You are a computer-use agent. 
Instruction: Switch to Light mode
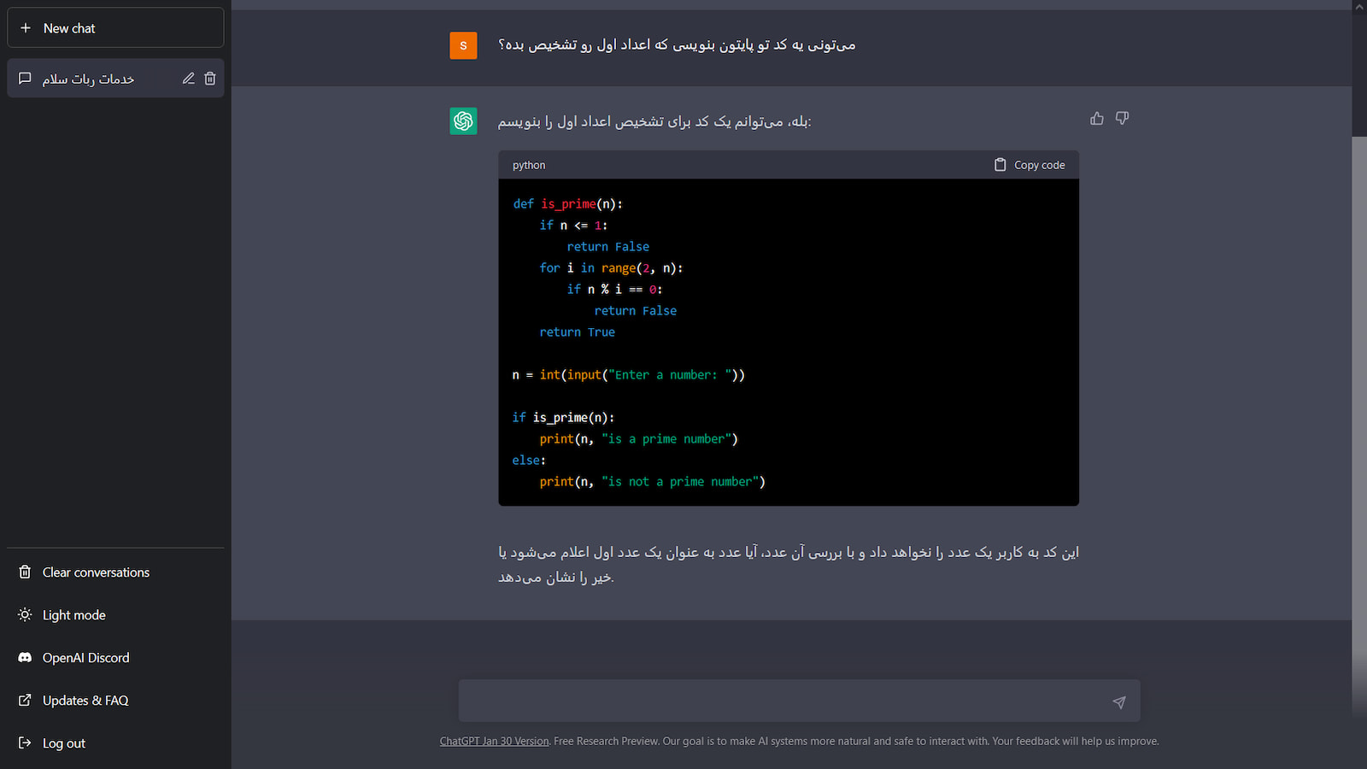point(115,615)
